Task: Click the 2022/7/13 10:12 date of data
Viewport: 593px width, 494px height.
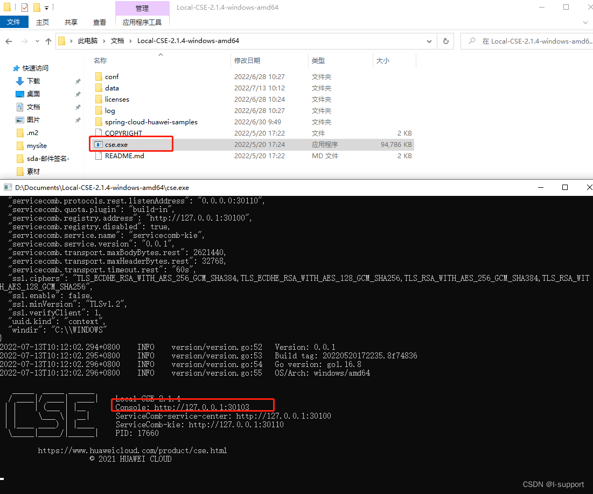Action: [x=260, y=88]
